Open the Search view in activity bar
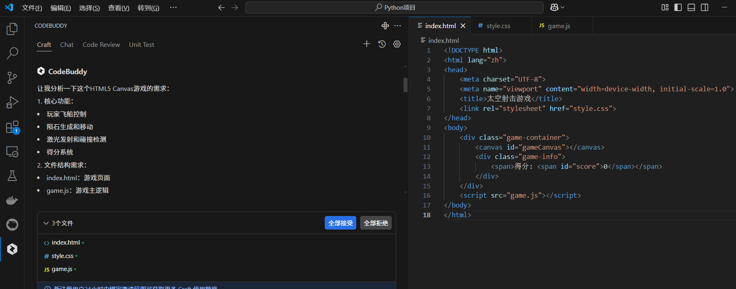736x289 pixels. pyautogui.click(x=12, y=53)
